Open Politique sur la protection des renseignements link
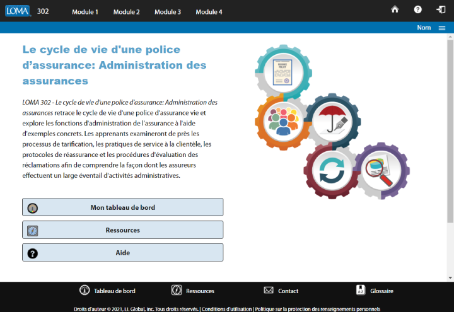This screenshot has height=312, width=454. pyautogui.click(x=317, y=309)
